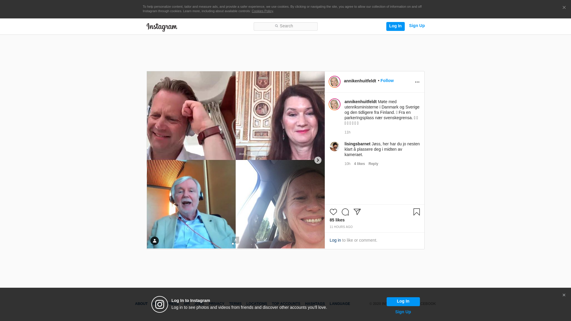
Task: Click the 11 HOURS AGO timestamp
Action: click(x=341, y=227)
